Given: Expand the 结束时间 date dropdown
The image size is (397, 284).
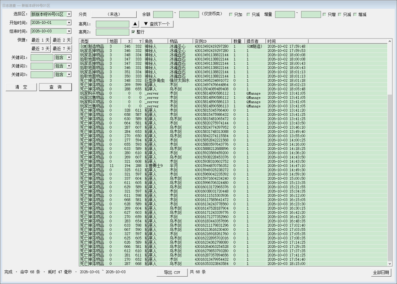Looking at the screenshot, I should pos(69,31).
